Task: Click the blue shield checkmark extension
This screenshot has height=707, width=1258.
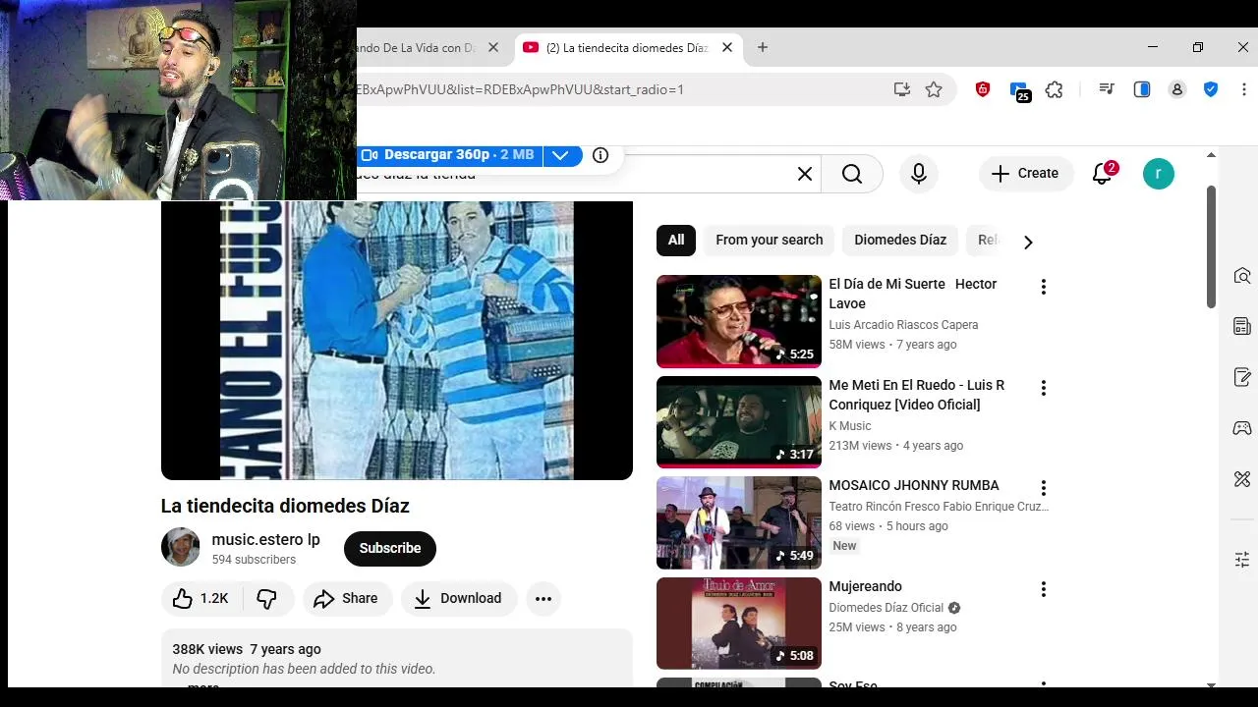Action: [1211, 89]
